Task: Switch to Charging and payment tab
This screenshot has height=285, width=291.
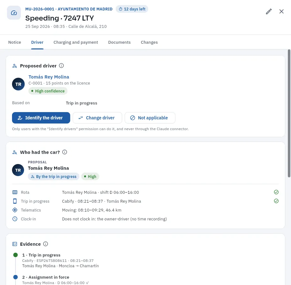Action: click(76, 42)
